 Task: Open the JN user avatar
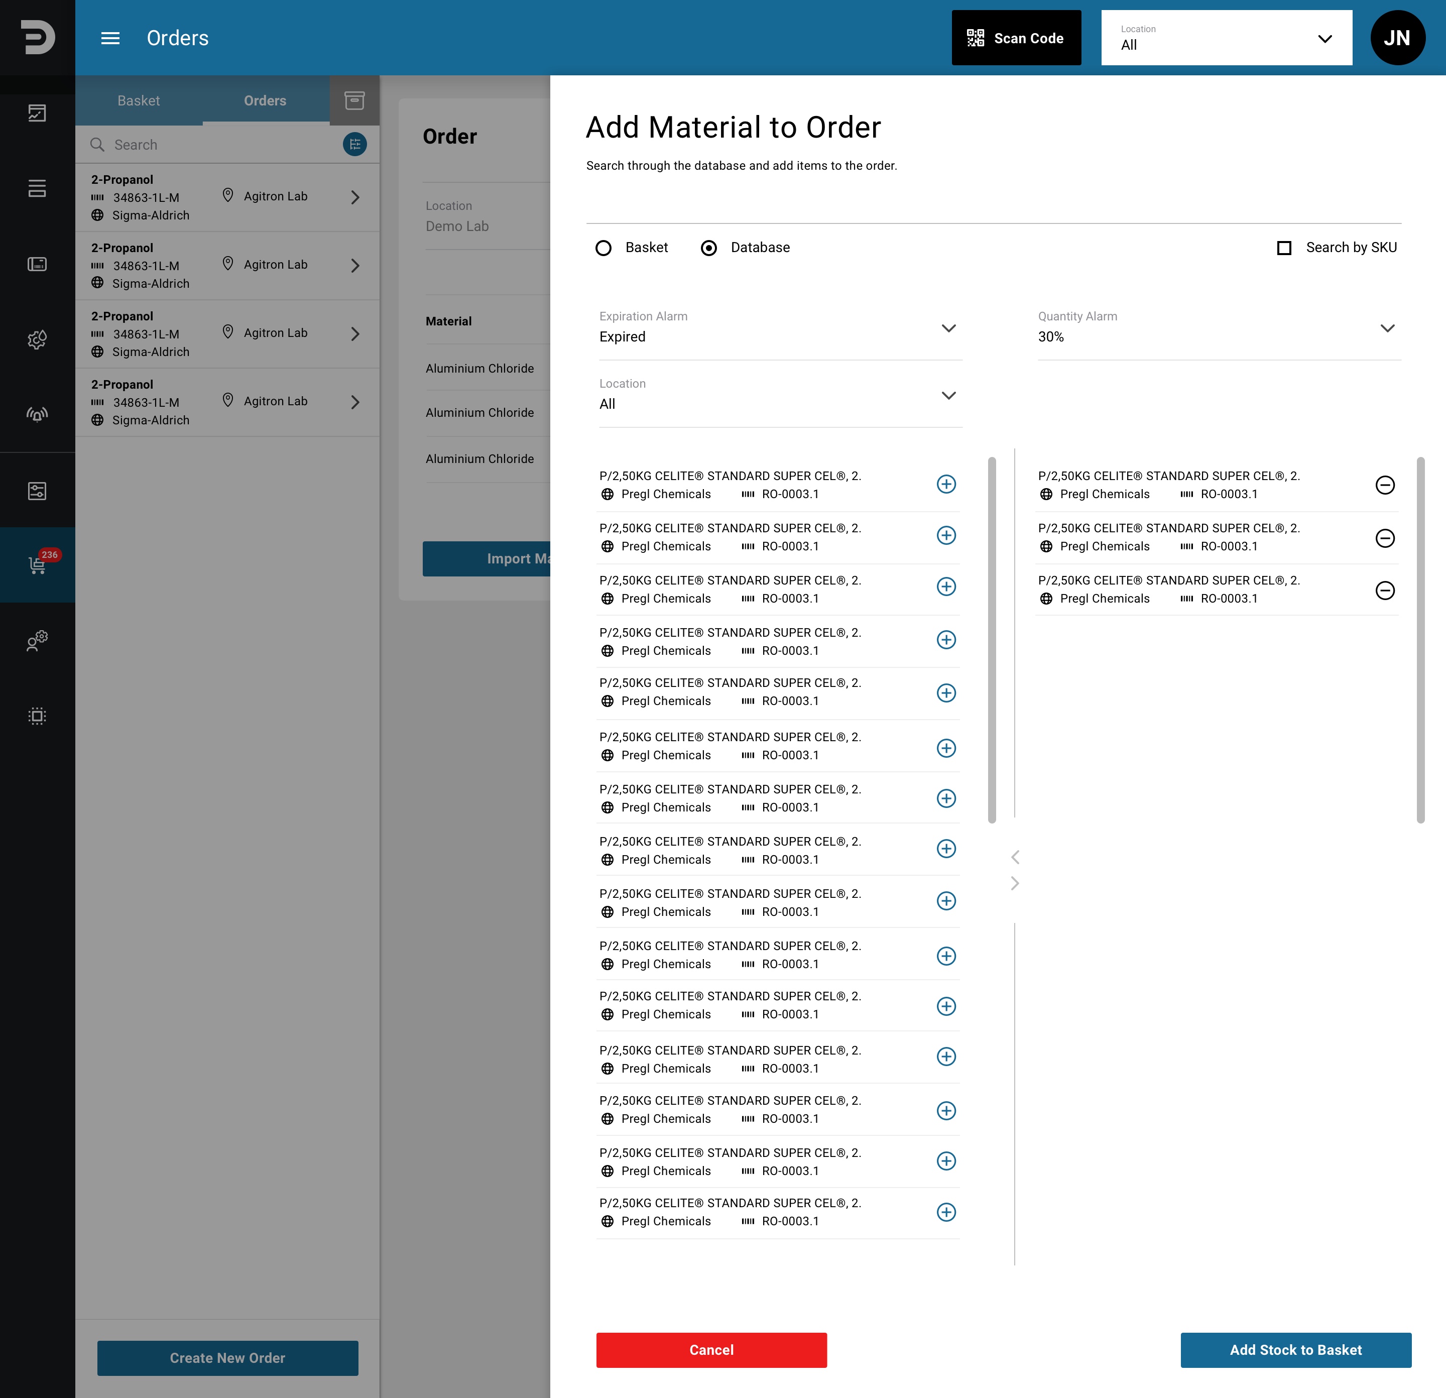(x=1397, y=38)
